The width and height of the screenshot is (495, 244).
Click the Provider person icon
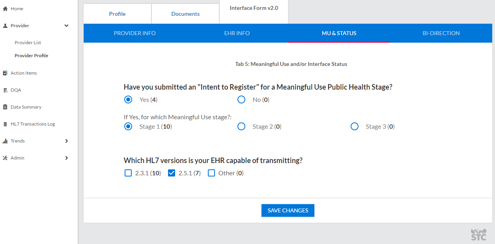(5, 26)
